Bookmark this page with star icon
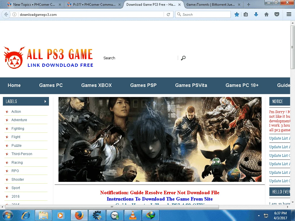This screenshot has height=221, width=295. tap(237, 14)
